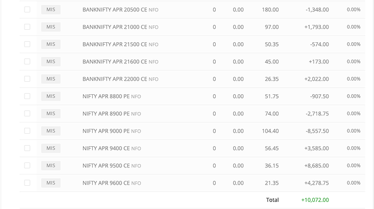Viewport: 374px width, 209px height.
Task: Click the total P&L +10,072.00
Action: pyautogui.click(x=315, y=200)
